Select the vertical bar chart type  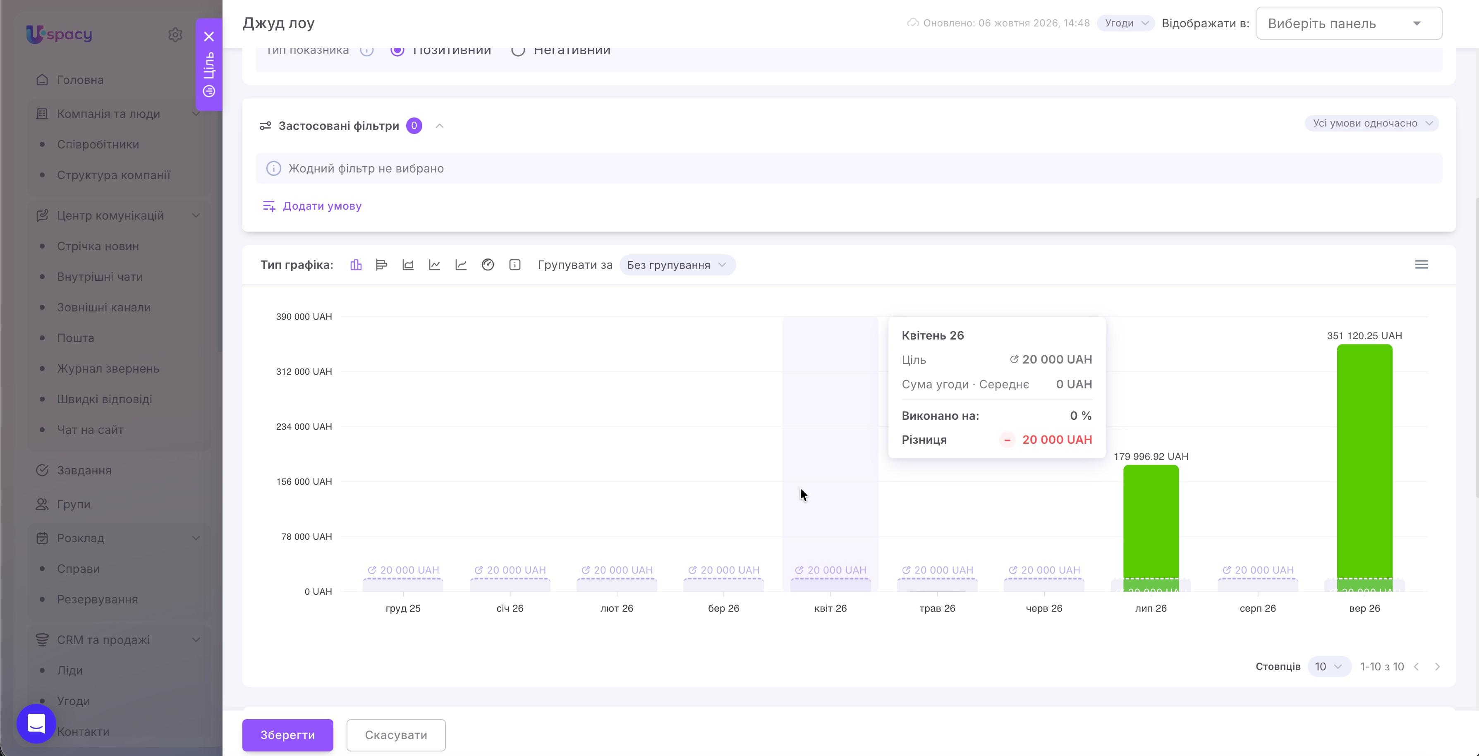click(x=356, y=265)
